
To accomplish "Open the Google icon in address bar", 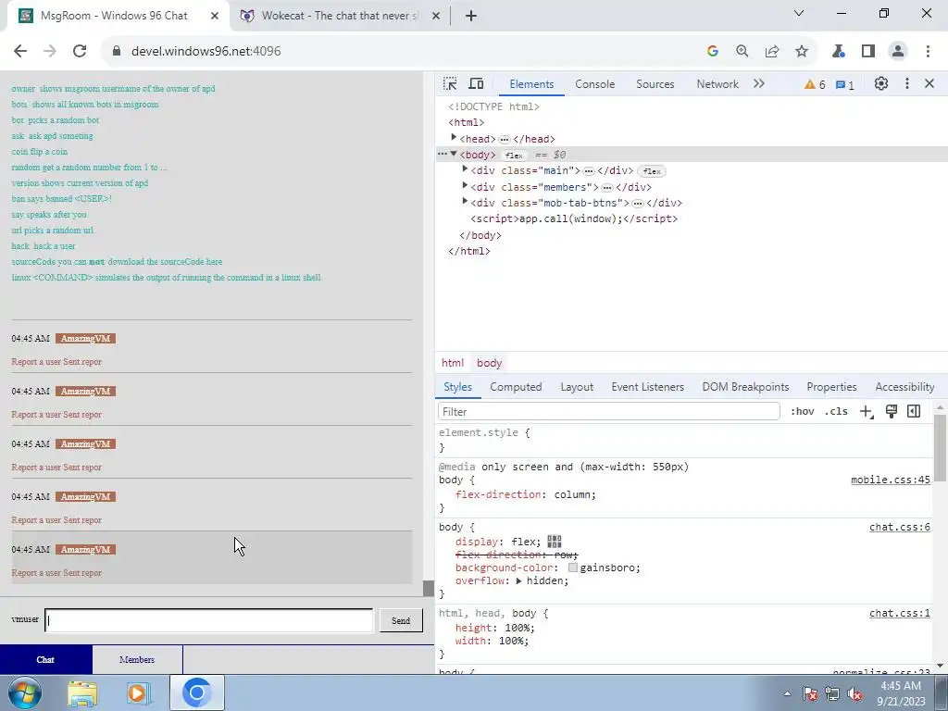I will pos(713,52).
